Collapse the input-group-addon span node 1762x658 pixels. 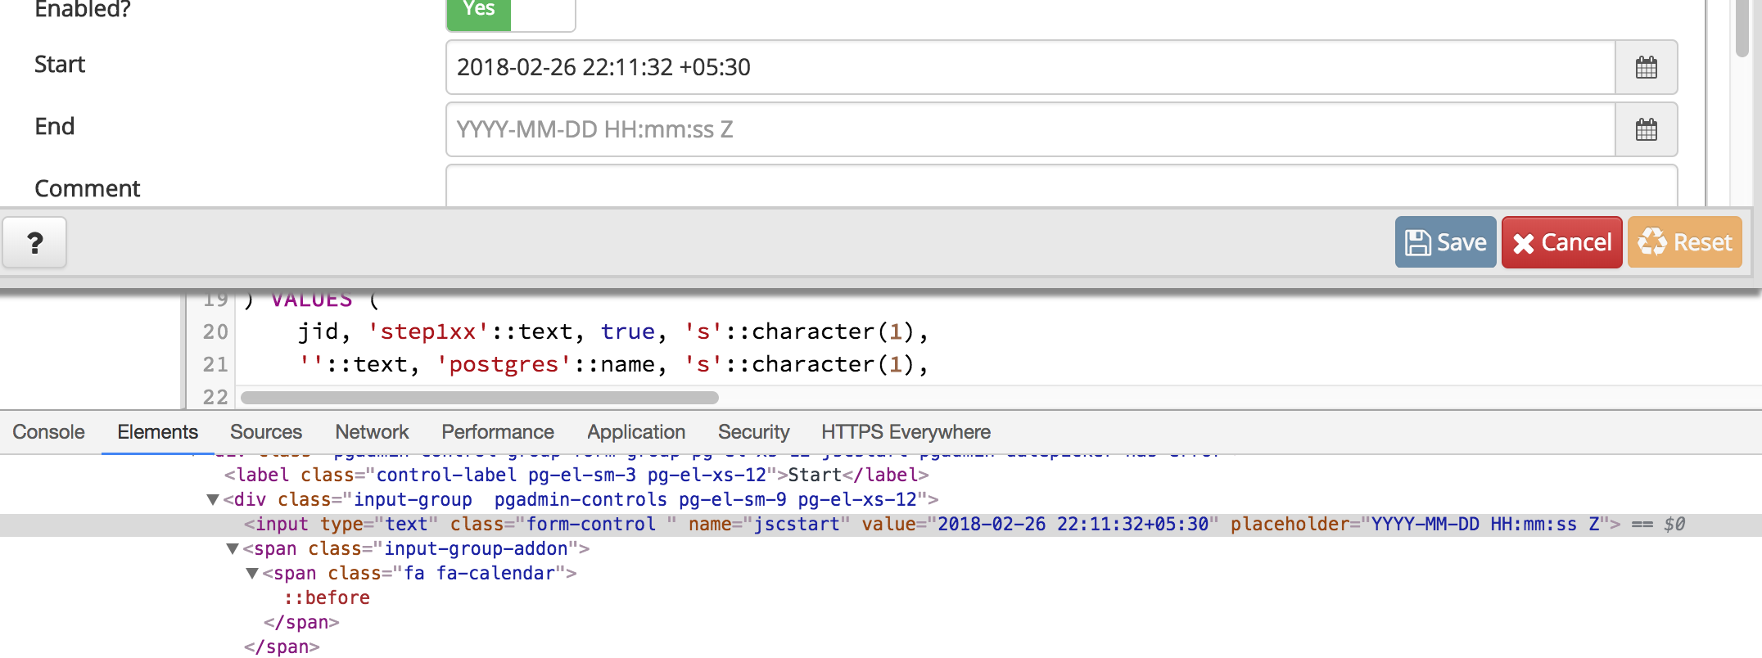pyautogui.click(x=233, y=548)
